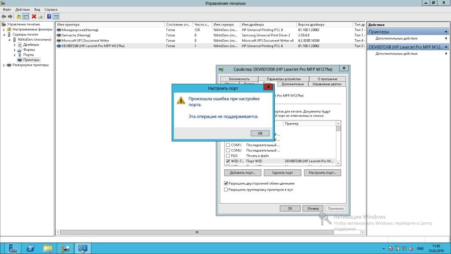Click the Export list toolbar icon
The image size is (451, 254).
pos(41,17)
